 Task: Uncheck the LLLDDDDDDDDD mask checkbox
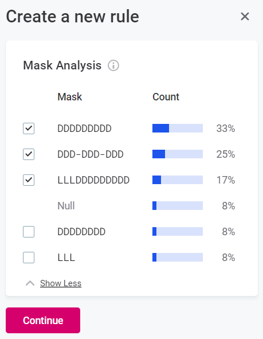point(29,180)
